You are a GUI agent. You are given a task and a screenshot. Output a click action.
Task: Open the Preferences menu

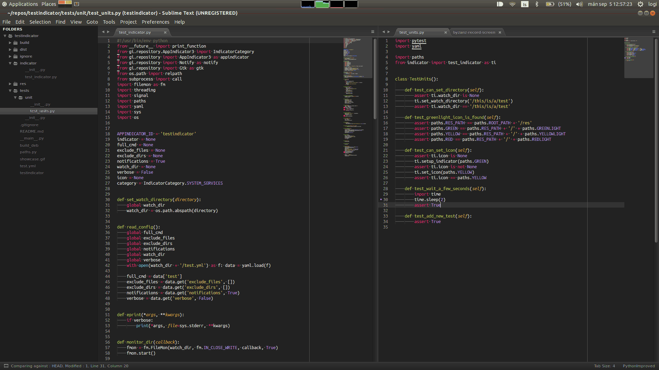[155, 22]
